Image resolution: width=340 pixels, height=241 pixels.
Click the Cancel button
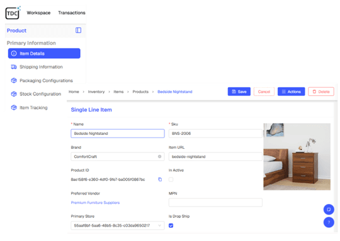tap(264, 92)
